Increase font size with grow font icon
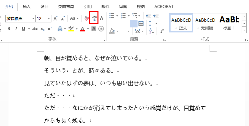Viewport: 249px width, 126px height. click(x=55, y=19)
